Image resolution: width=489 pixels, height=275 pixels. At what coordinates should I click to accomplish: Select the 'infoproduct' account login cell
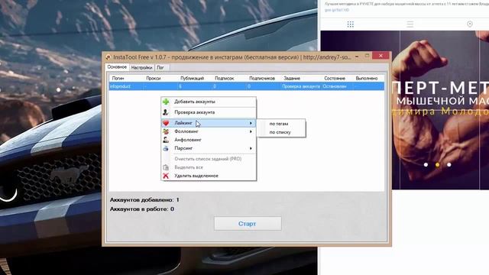121,86
